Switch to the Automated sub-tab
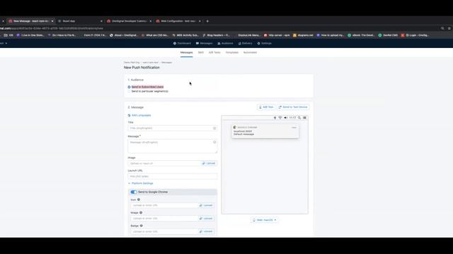Image resolution: width=453 pixels, height=254 pixels. pos(250,52)
